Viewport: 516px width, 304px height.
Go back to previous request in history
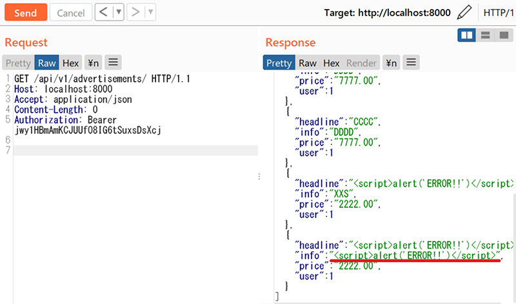[104, 12]
